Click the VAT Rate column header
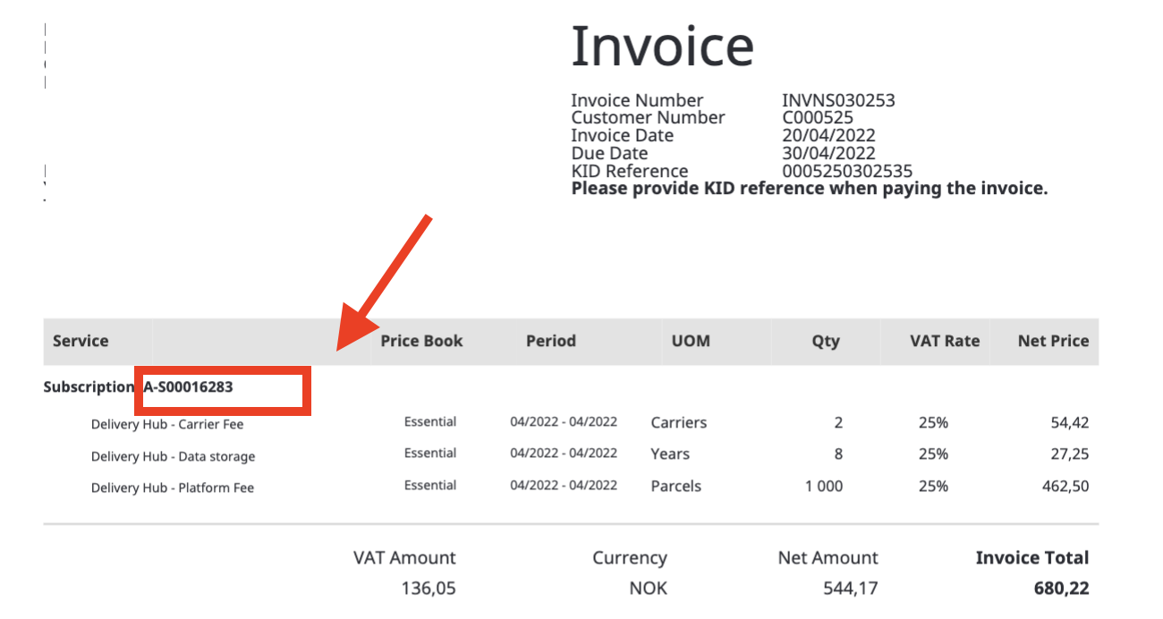This screenshot has width=1163, height=619. (945, 341)
